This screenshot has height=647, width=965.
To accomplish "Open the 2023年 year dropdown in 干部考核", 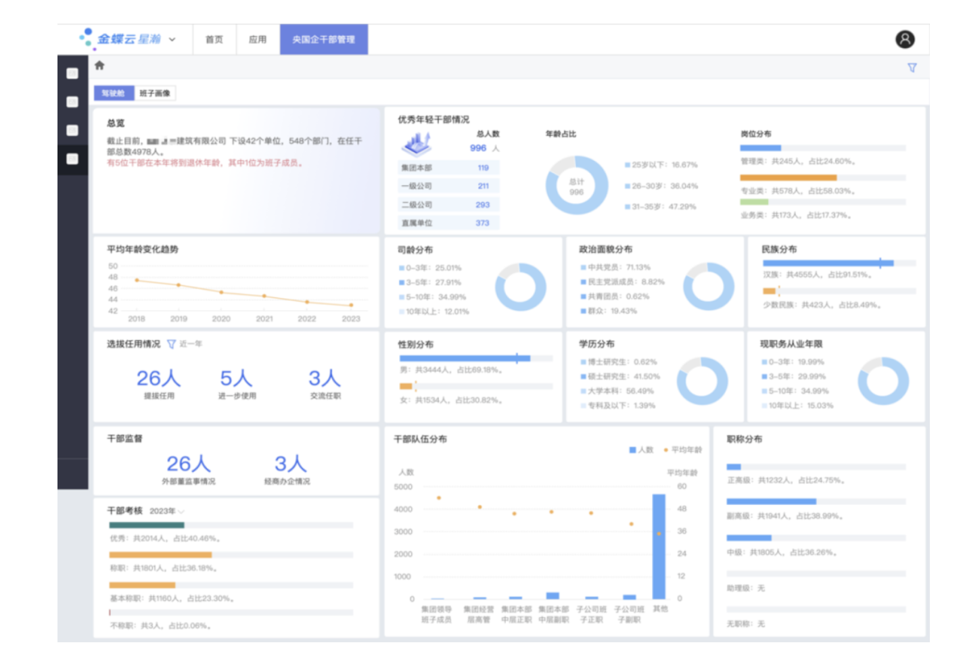I will [166, 511].
